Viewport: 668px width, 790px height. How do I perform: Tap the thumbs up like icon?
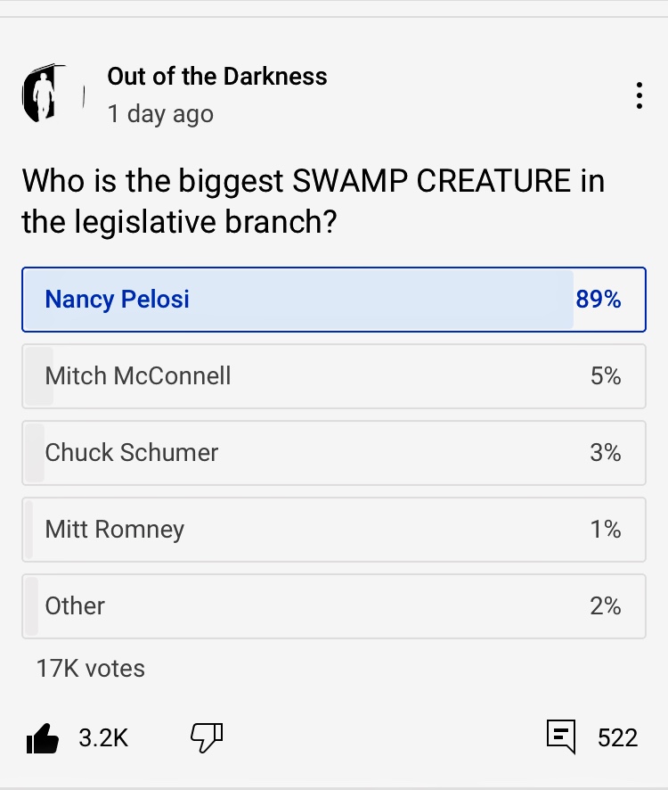click(x=43, y=737)
